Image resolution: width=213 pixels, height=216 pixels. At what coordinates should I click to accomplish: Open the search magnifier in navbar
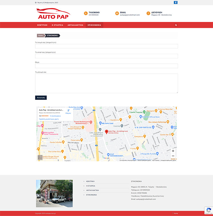coord(176,25)
